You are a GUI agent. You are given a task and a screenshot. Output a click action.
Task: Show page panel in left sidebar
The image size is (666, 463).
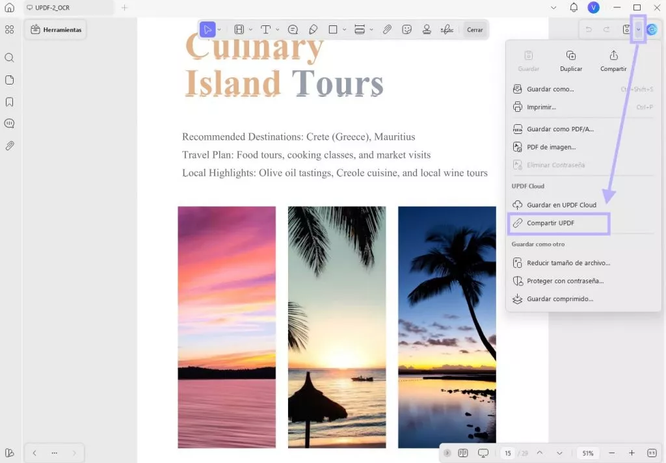click(9, 80)
